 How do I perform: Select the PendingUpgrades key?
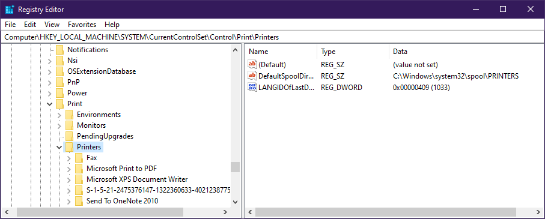(x=105, y=136)
